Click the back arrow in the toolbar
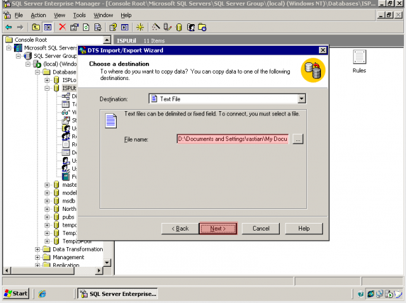406x303 pixels. point(8,27)
